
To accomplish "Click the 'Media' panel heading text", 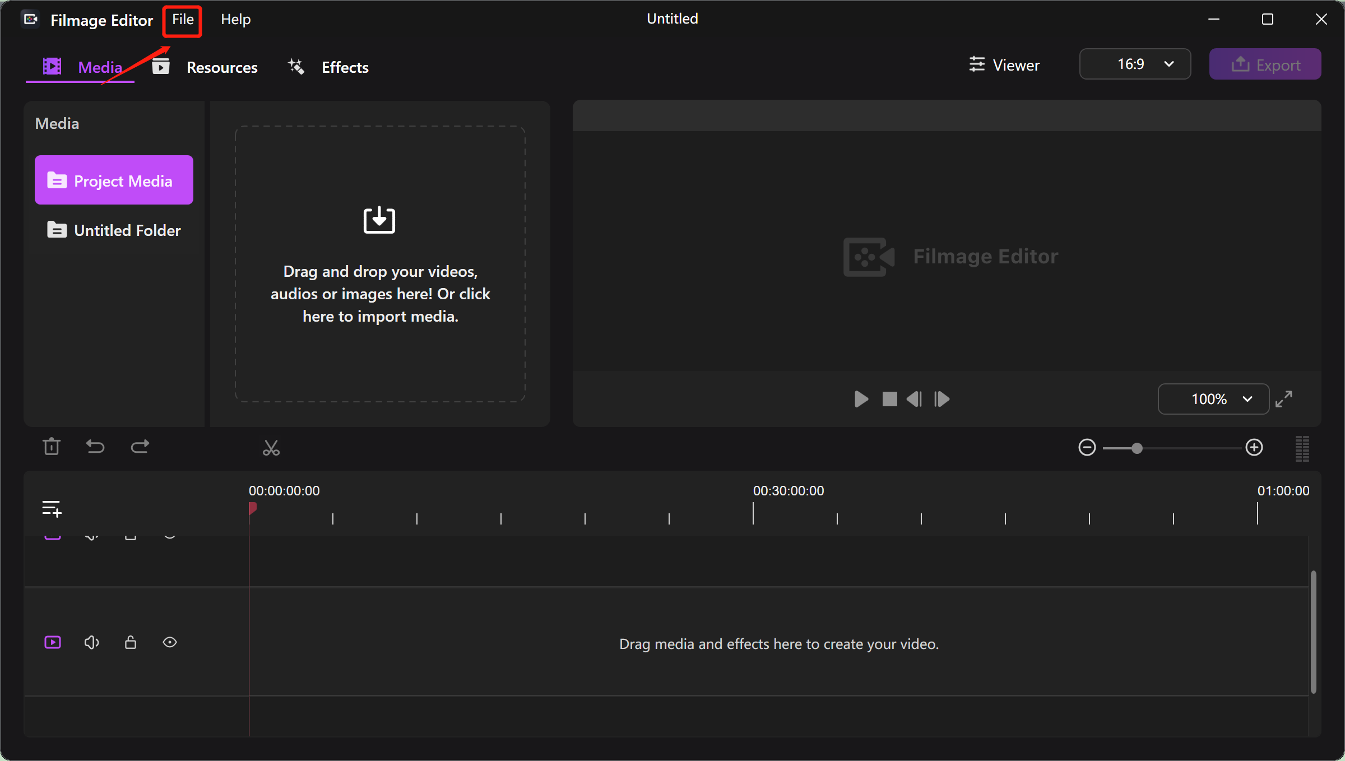I will coord(57,123).
